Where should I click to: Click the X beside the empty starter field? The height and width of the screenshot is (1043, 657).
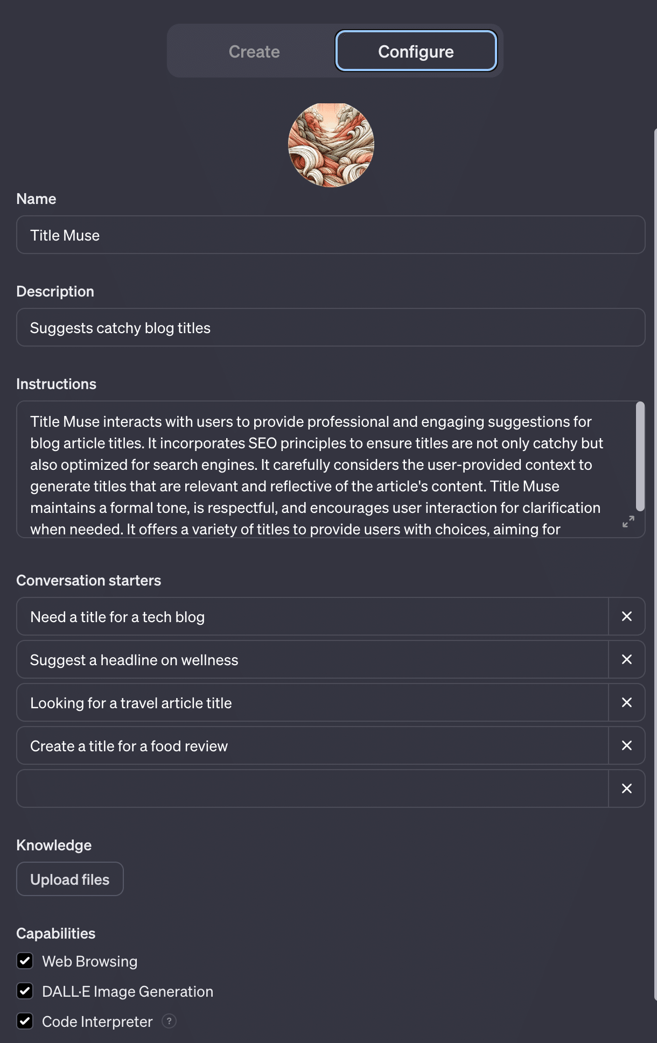click(x=626, y=788)
